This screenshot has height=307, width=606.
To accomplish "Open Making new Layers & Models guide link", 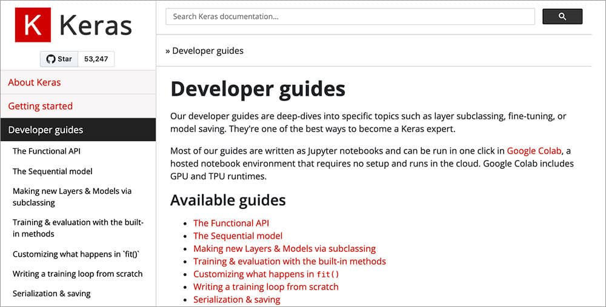I will 284,249.
